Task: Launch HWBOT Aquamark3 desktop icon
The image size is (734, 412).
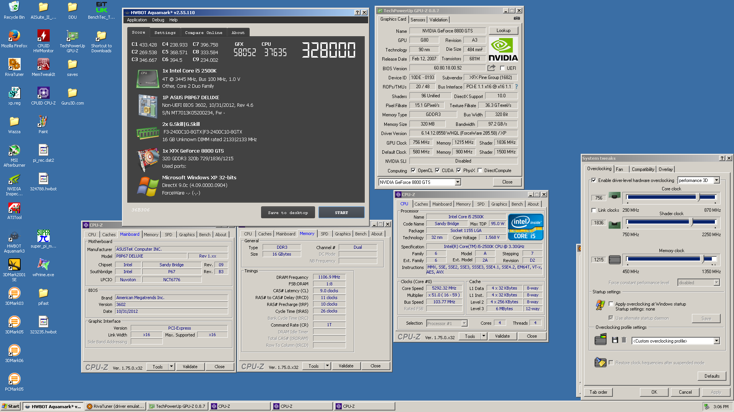Action: click(x=14, y=241)
